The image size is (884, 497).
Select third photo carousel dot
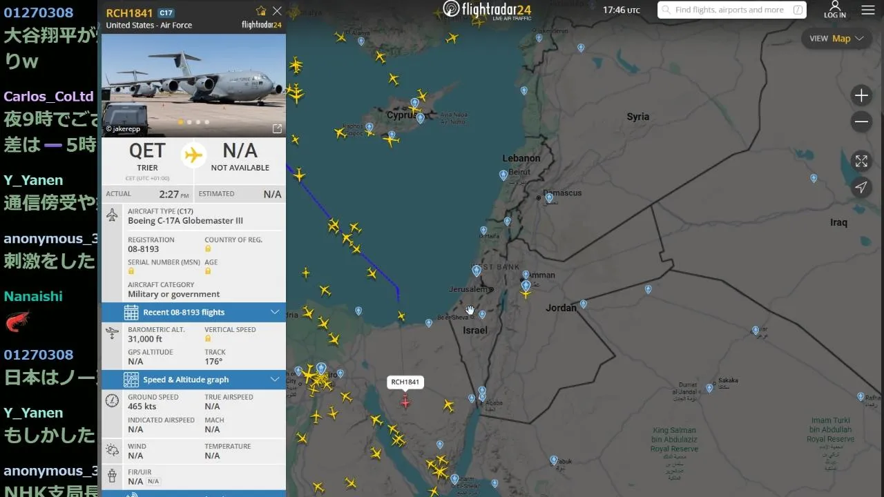point(198,122)
